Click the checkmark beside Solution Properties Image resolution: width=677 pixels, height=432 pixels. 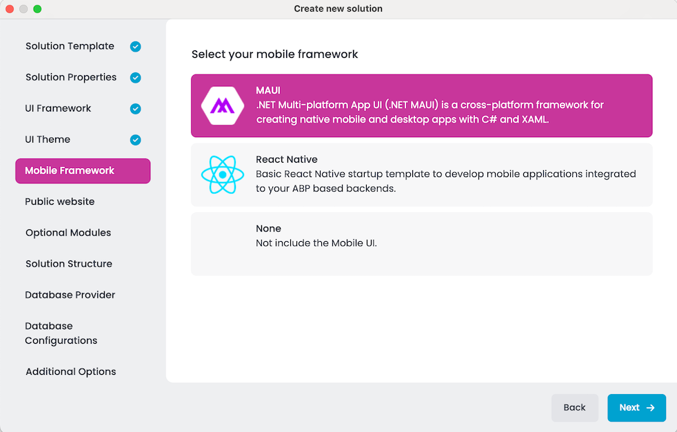[x=136, y=77]
